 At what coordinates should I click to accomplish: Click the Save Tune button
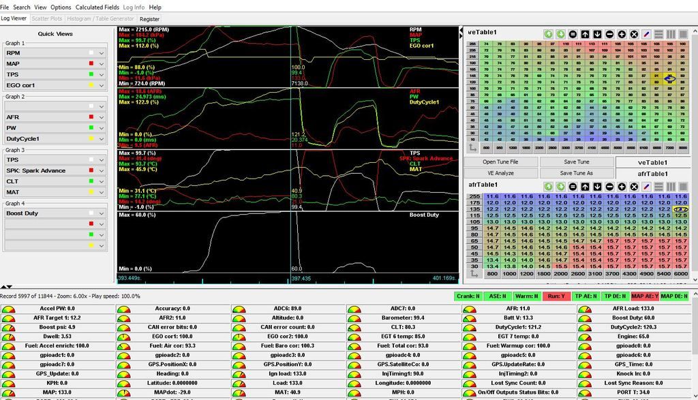(577, 162)
